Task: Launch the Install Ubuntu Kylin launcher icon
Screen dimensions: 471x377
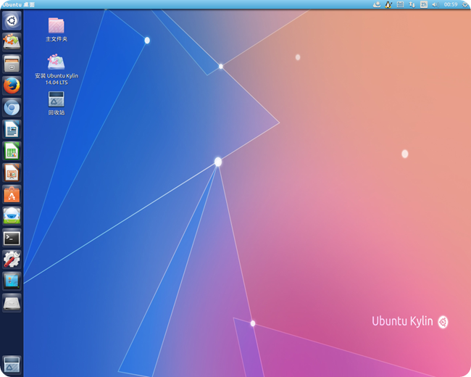Action: [12, 41]
